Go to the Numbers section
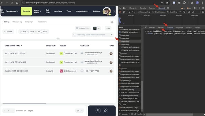 (x=58, y=11)
